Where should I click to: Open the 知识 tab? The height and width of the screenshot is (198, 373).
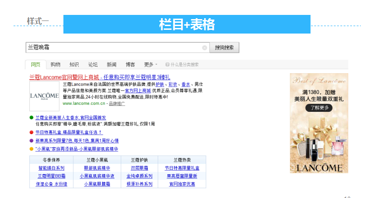click(x=74, y=65)
